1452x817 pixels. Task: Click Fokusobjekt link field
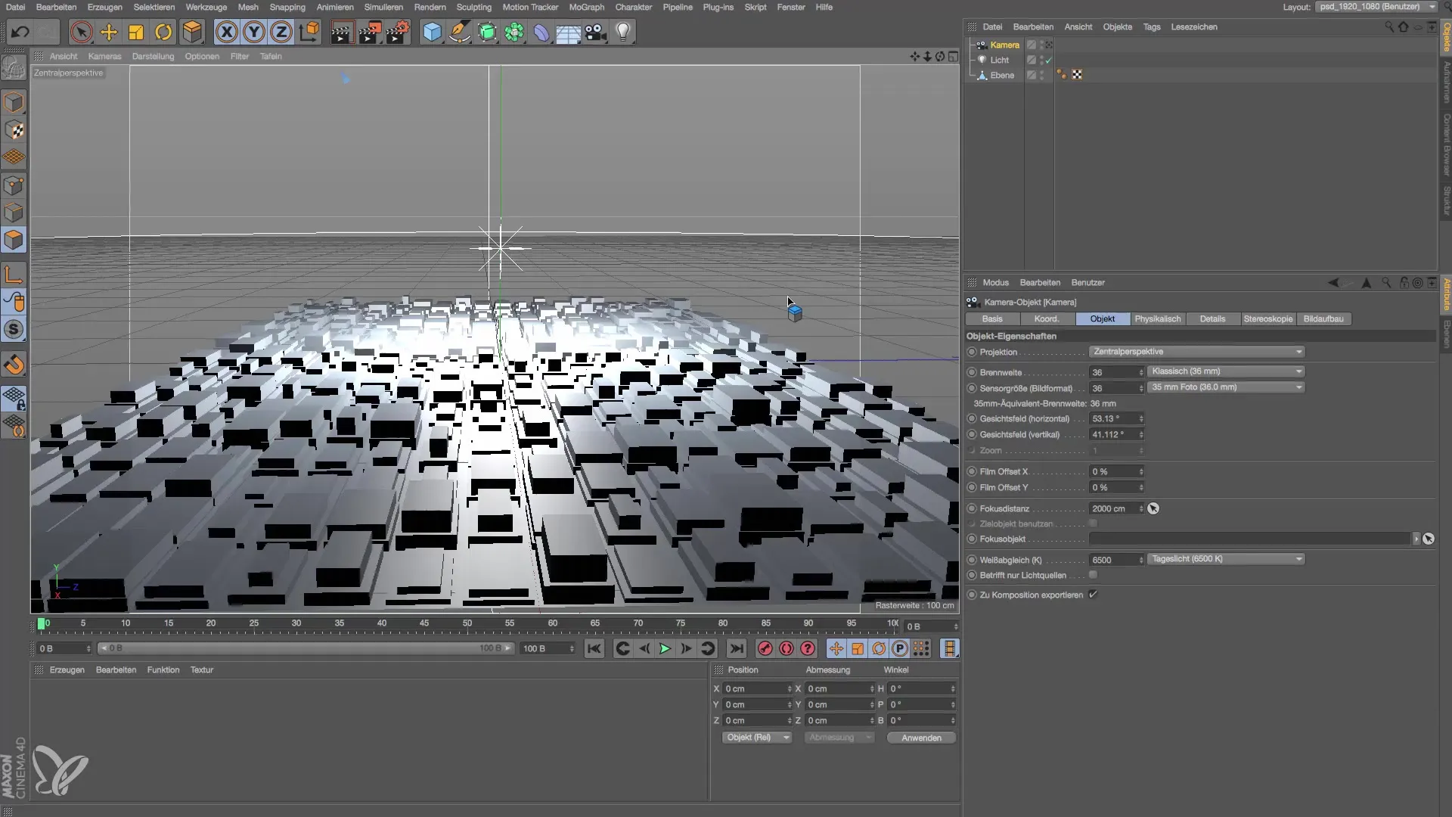(x=1249, y=539)
